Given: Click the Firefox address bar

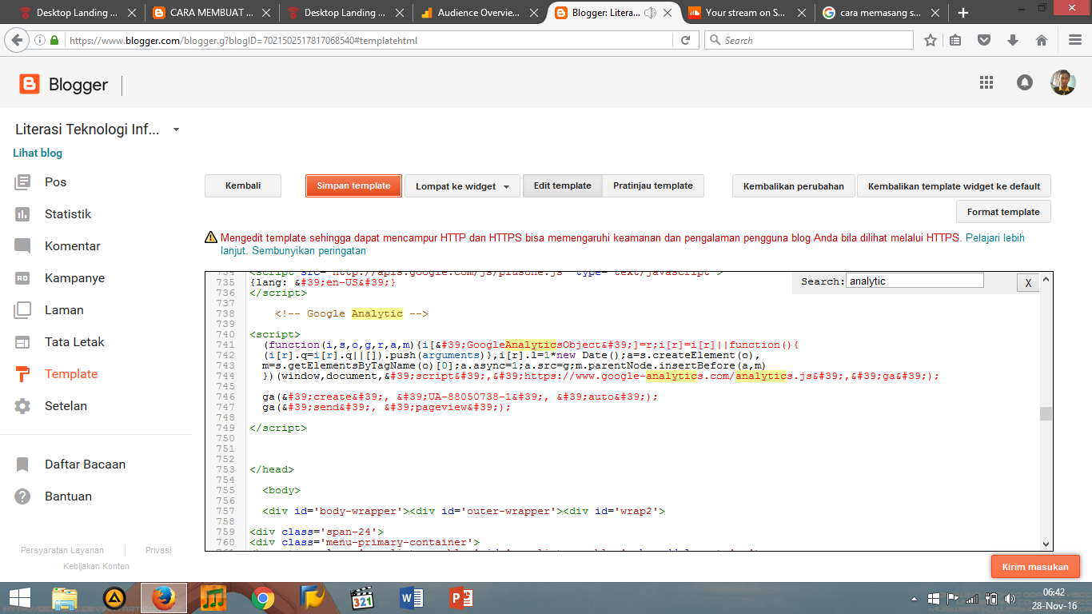Looking at the screenshot, I should click(366, 40).
